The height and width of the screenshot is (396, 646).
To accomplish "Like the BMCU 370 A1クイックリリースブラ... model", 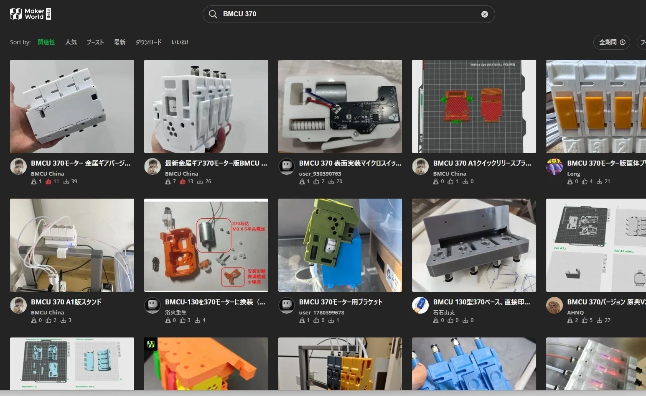I will (x=450, y=181).
